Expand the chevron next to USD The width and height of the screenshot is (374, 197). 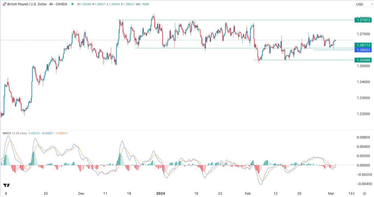[x=372, y=4]
